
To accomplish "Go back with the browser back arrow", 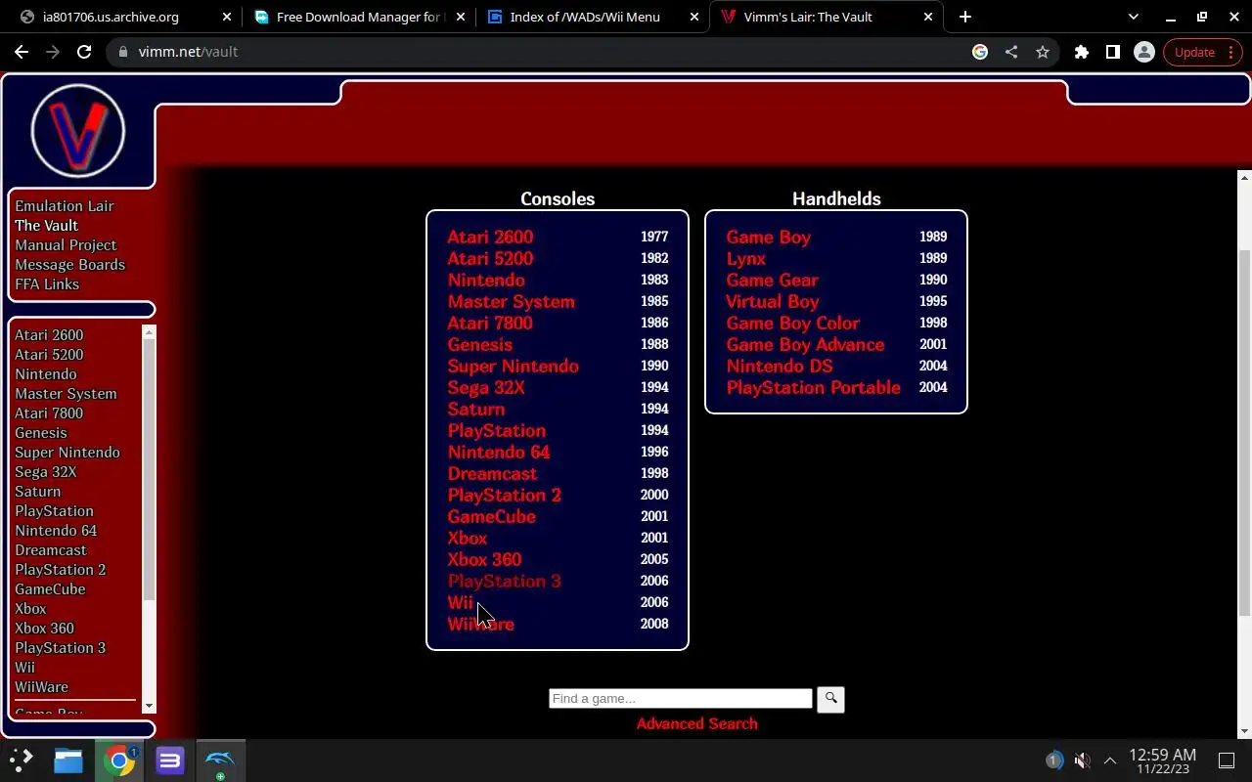I will [x=22, y=52].
